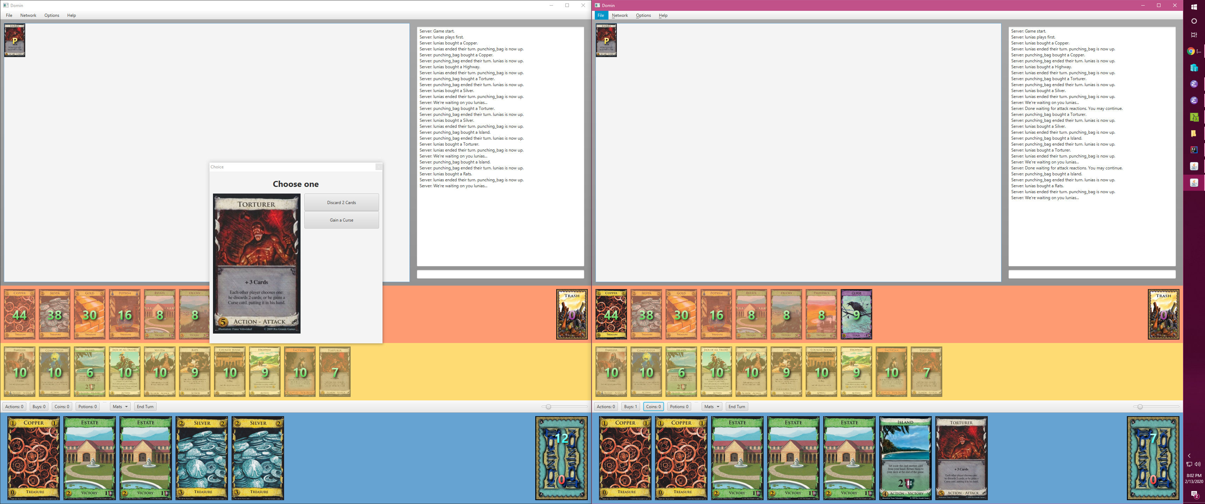Close the Choice dialog
This screenshot has width=1205, height=504.
point(378,167)
